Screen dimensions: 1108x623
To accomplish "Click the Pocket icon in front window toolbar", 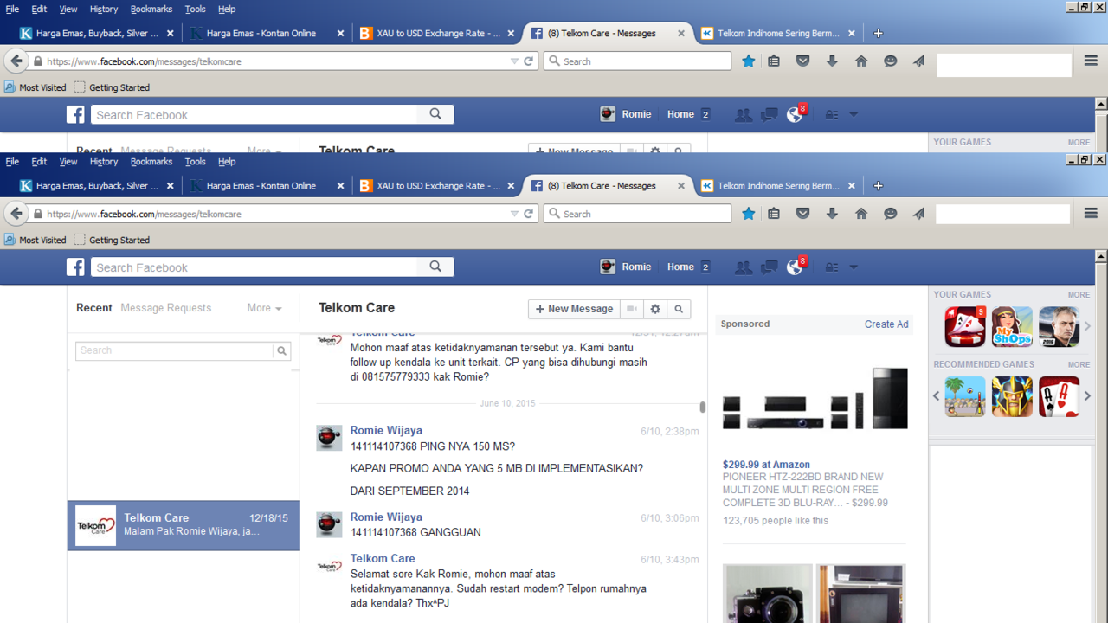I will tap(803, 214).
